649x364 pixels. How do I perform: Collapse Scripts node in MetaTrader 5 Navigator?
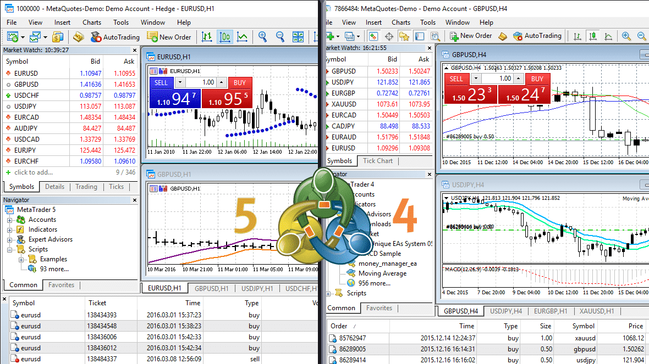point(10,250)
